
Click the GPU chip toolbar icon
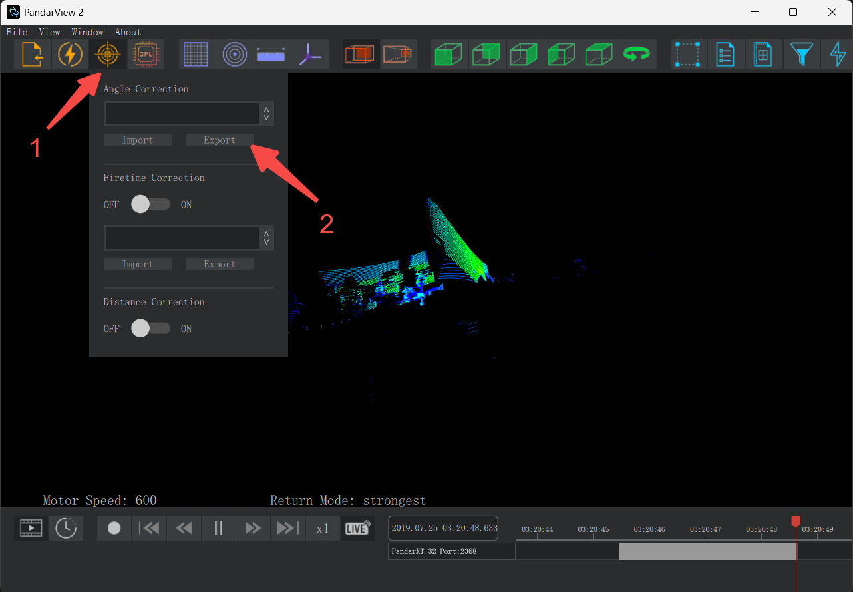144,55
